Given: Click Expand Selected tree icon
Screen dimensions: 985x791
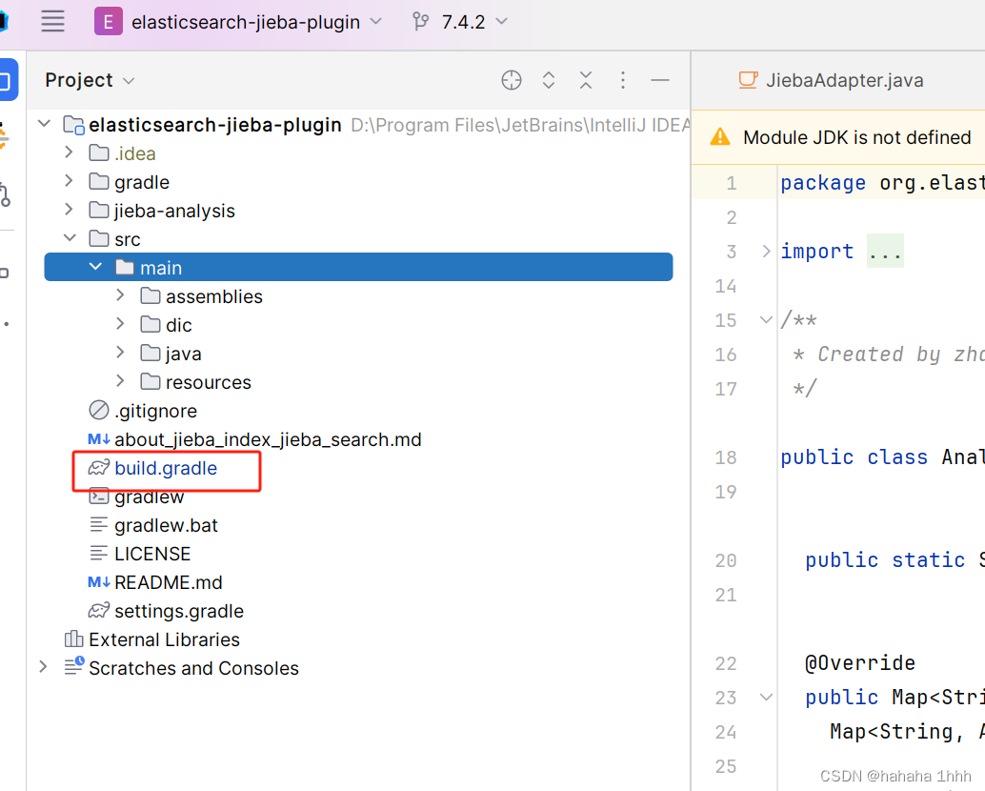Looking at the screenshot, I should point(549,80).
